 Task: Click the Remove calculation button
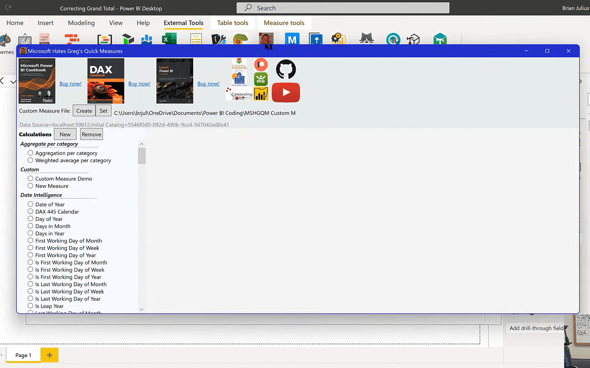click(x=91, y=134)
